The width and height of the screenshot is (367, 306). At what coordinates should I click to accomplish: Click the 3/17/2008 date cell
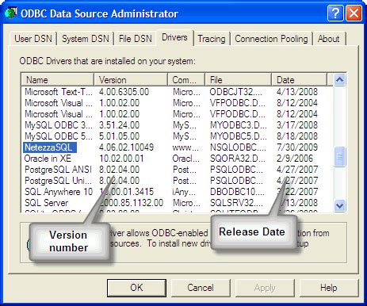tap(297, 125)
